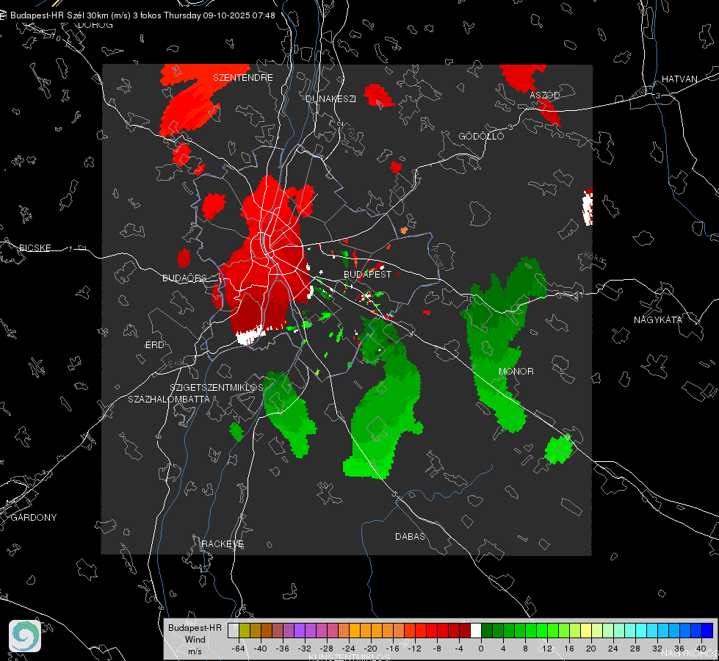The height and width of the screenshot is (661, 719).
Task: Click the GÁRDONY town label
Action: [34, 518]
